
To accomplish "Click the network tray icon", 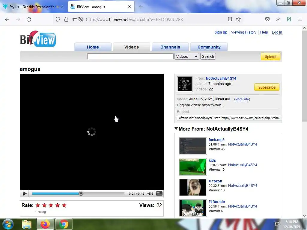I will pyautogui.click(x=277, y=224).
